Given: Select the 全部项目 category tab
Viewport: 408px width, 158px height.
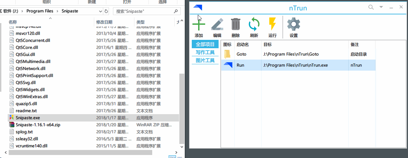Looking at the screenshot, I should pyautogui.click(x=205, y=44).
